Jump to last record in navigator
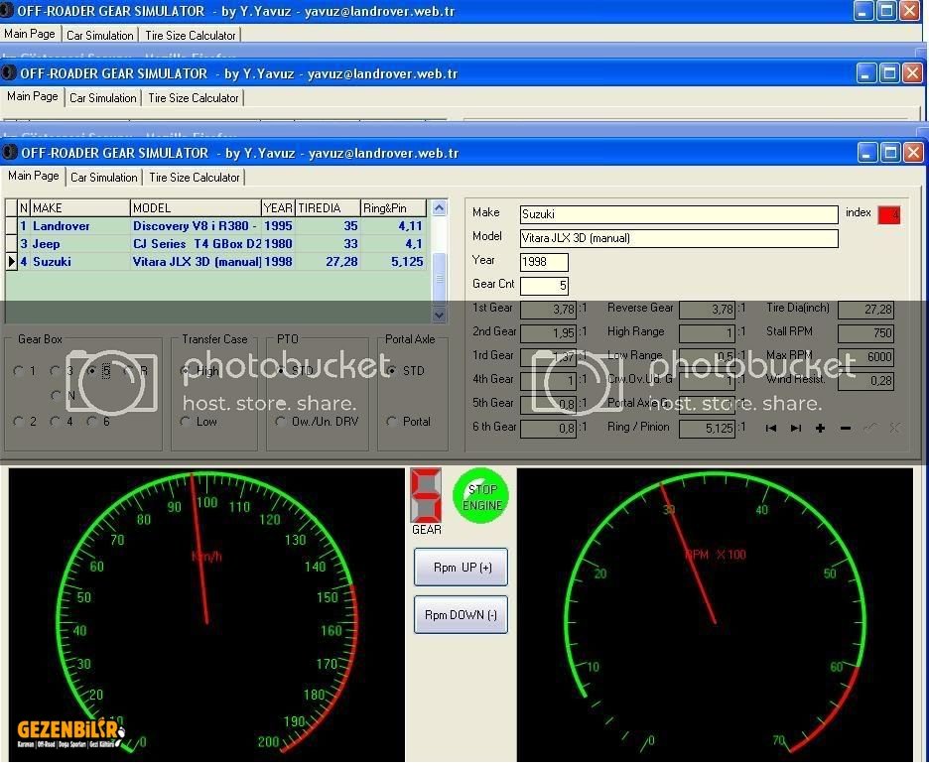The width and height of the screenshot is (929, 766). [796, 428]
